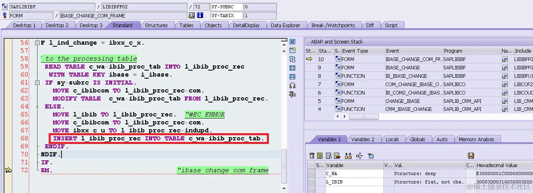
Task: Click the event type icon in CRM_IBASE_CHANGE row
Action: click(x=338, y=109)
